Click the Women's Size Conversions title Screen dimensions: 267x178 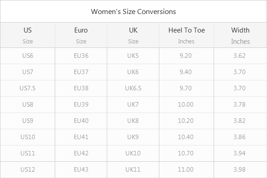click(x=133, y=12)
